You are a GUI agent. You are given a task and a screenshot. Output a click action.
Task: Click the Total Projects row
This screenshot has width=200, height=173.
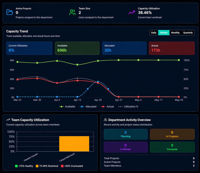click(149, 158)
